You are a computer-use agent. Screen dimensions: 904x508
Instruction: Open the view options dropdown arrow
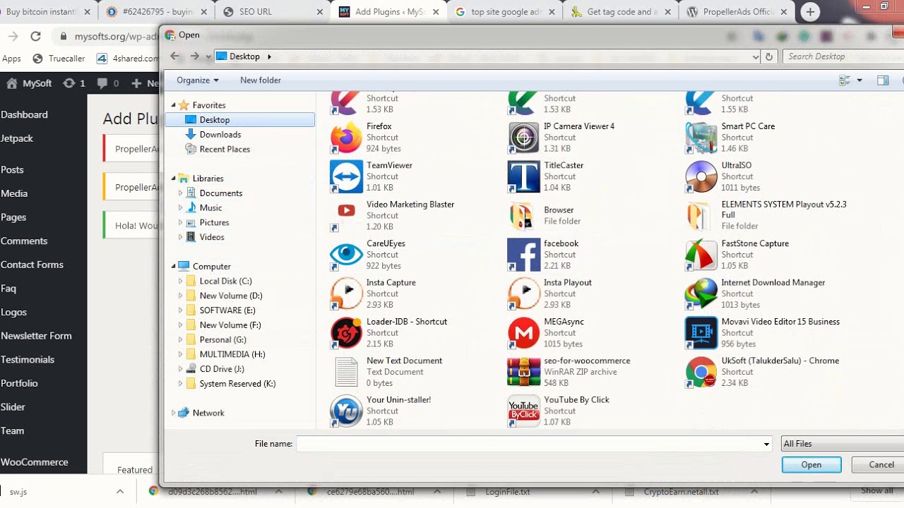click(860, 80)
